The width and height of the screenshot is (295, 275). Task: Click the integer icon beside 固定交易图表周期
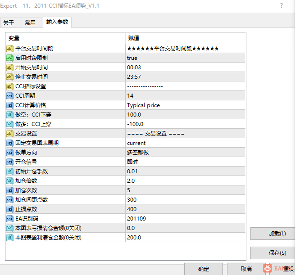click(9, 143)
